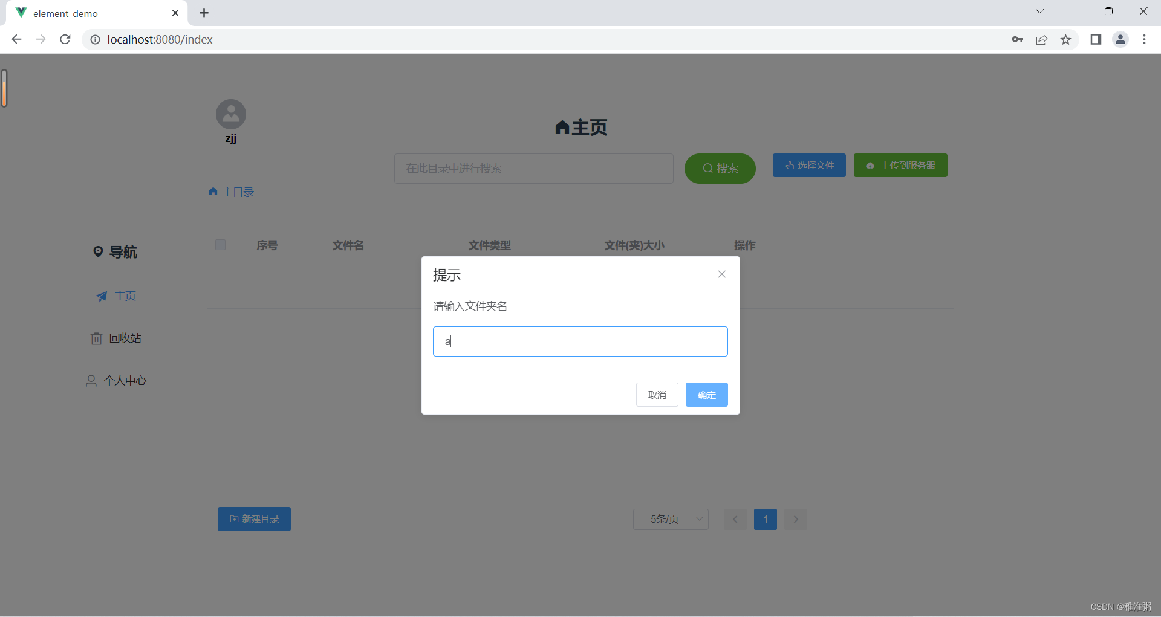Image resolution: width=1161 pixels, height=617 pixels.
Task: Click the location pin icon next to 导航
Action: click(99, 251)
